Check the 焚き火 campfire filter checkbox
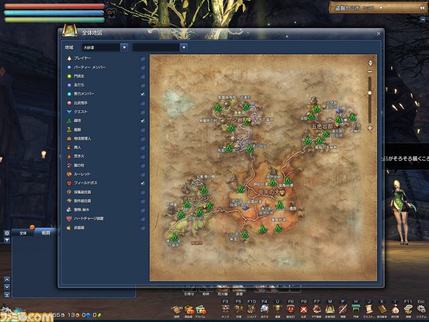The height and width of the screenshot is (322, 429). click(x=143, y=156)
